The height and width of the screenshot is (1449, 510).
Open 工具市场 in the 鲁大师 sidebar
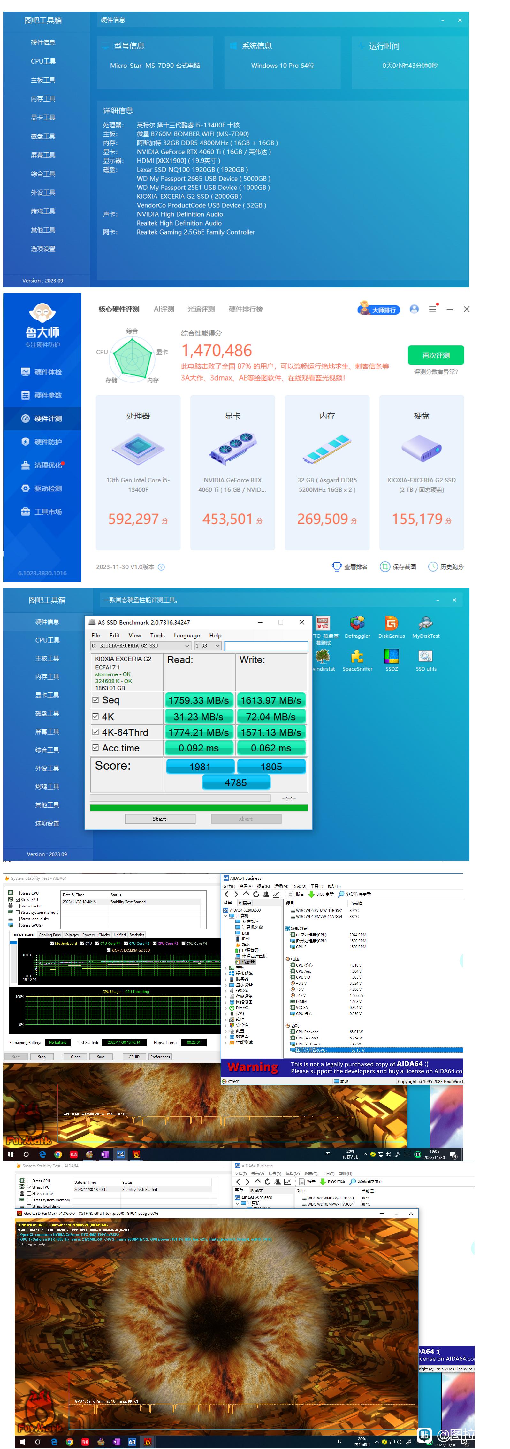[42, 512]
